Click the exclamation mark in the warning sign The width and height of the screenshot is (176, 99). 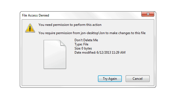pos(30,28)
